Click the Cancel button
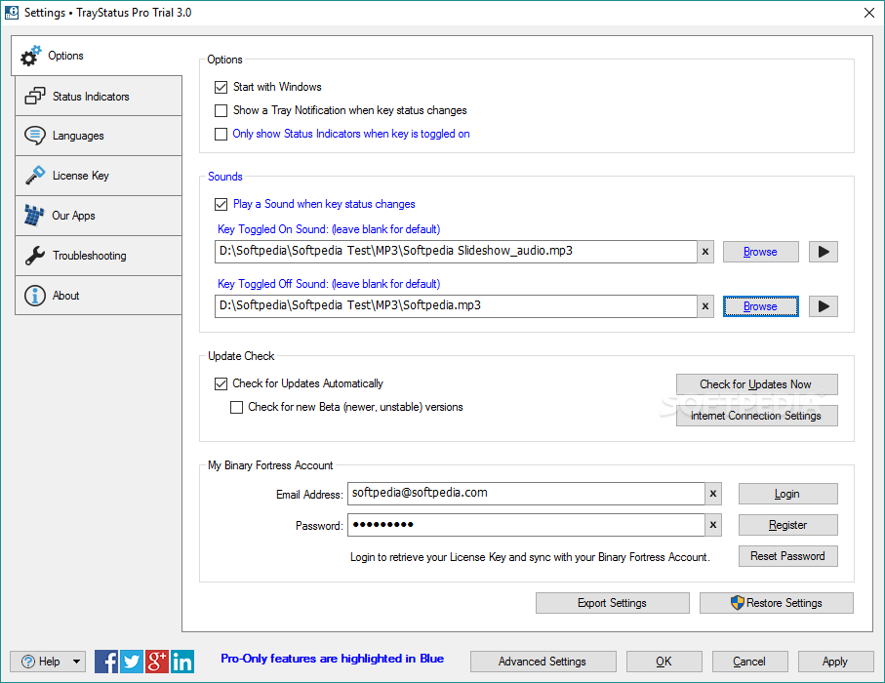885x683 pixels. (749, 662)
